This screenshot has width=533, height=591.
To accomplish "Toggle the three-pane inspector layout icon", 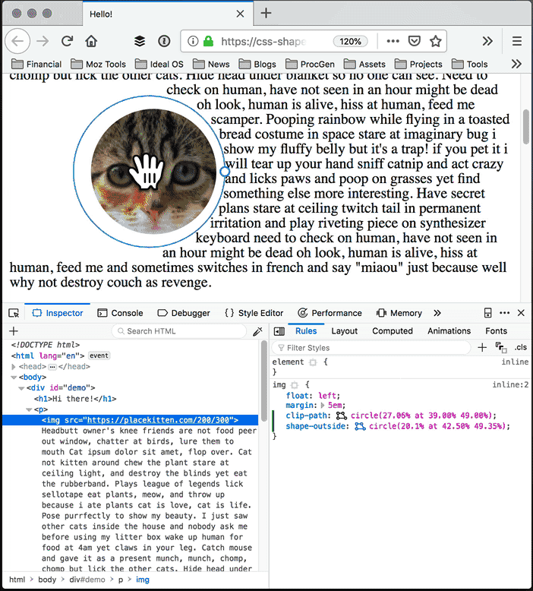I will pos(279,331).
